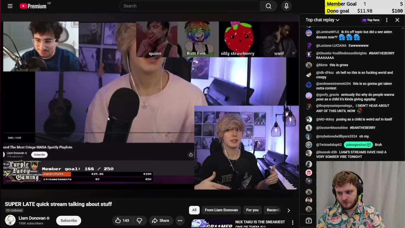Click into the Search field
Image resolution: width=405 pixels, height=228 pixels.
click(x=190, y=6)
